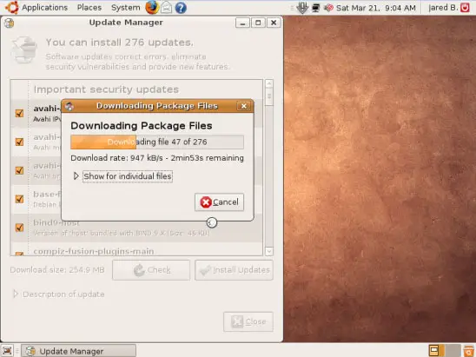
Task: Open the Applications menu
Action: 44,8
